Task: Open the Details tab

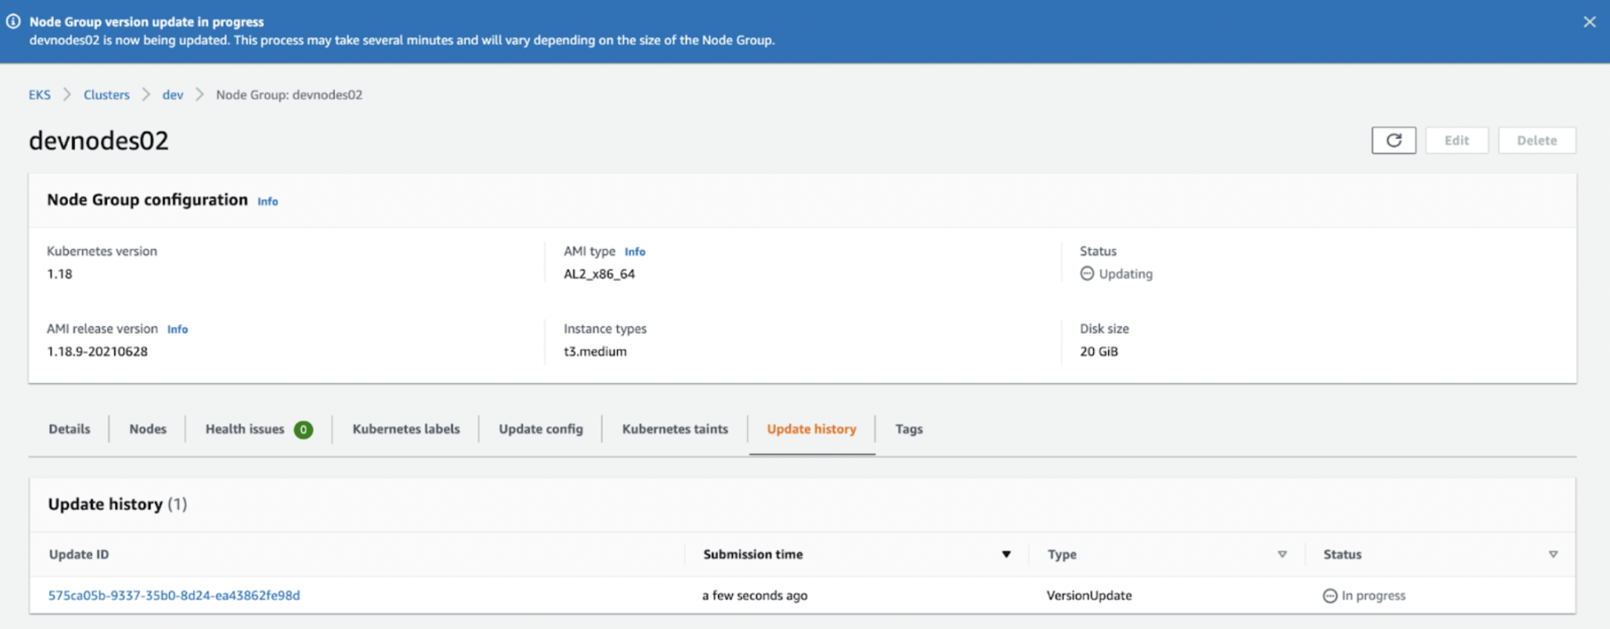Action: pyautogui.click(x=70, y=429)
